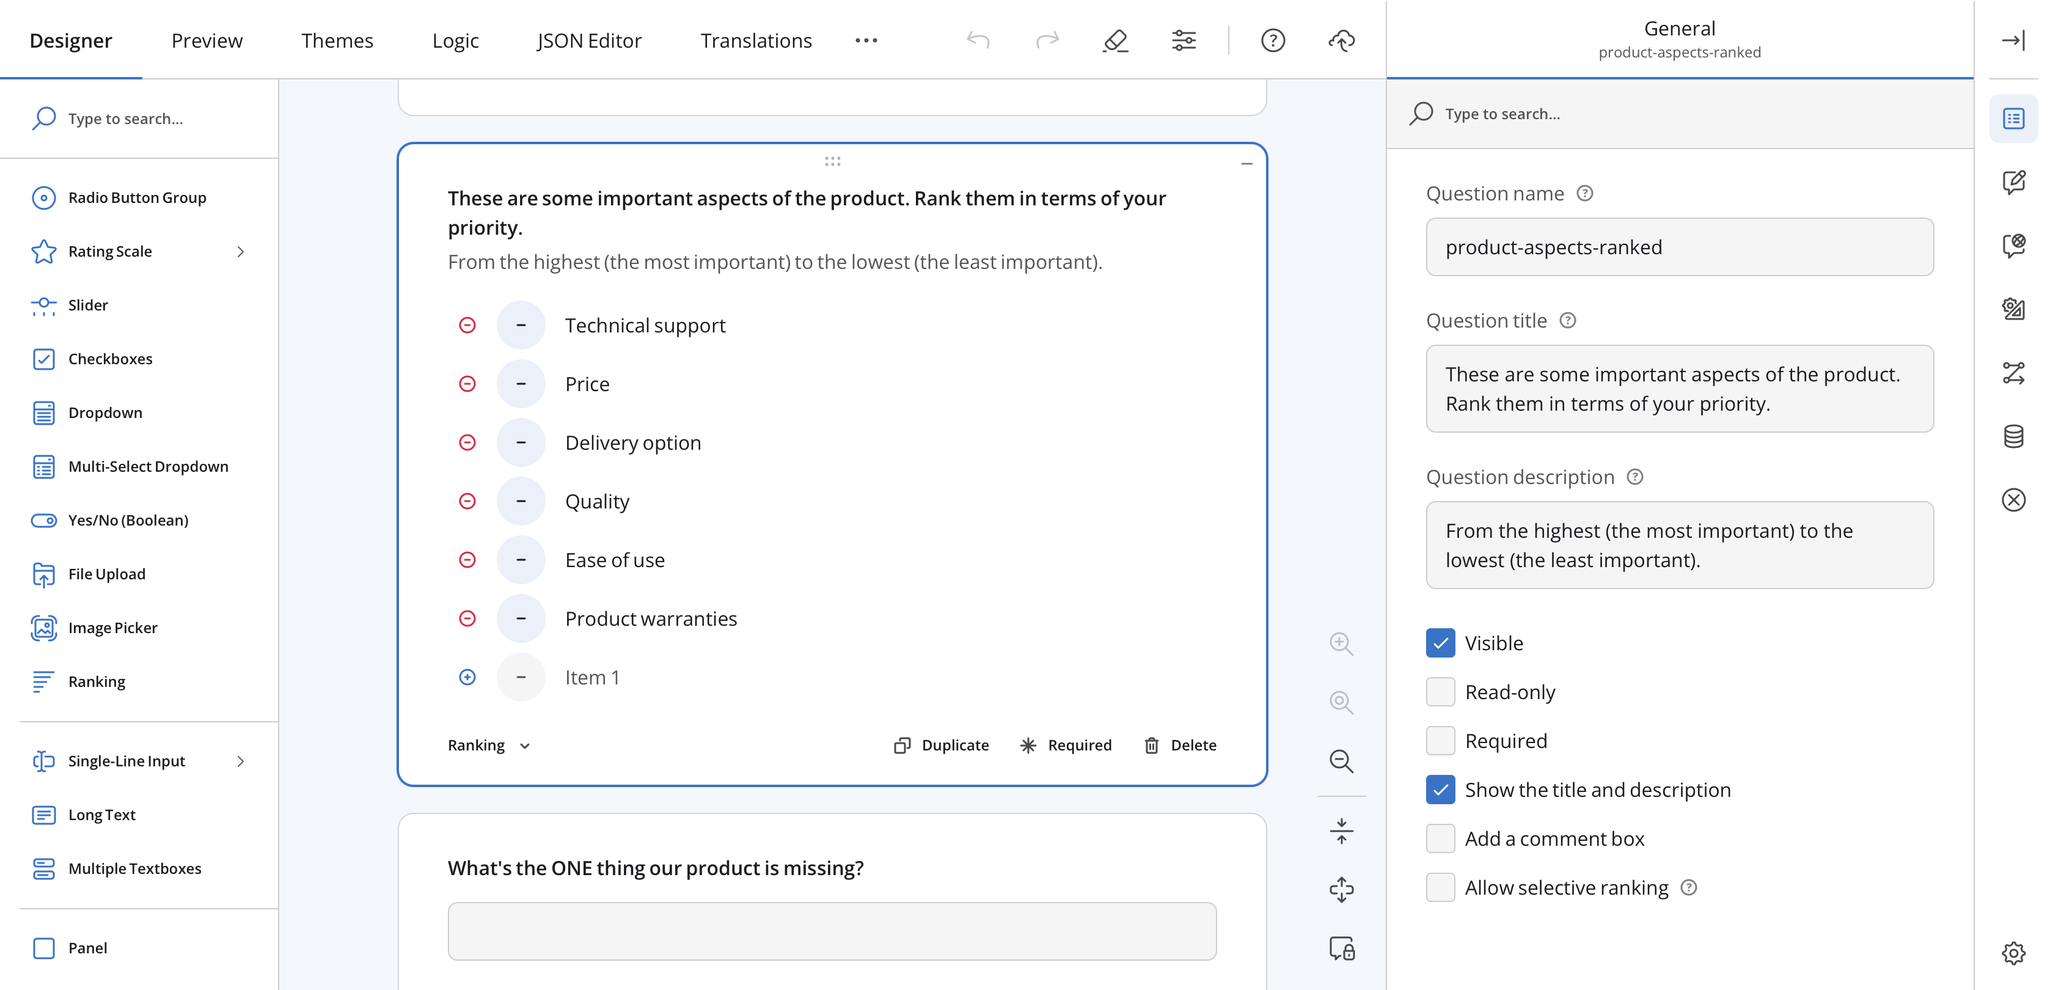The height and width of the screenshot is (990, 2053).
Task: Toggle Show the title and description
Action: click(x=1440, y=790)
